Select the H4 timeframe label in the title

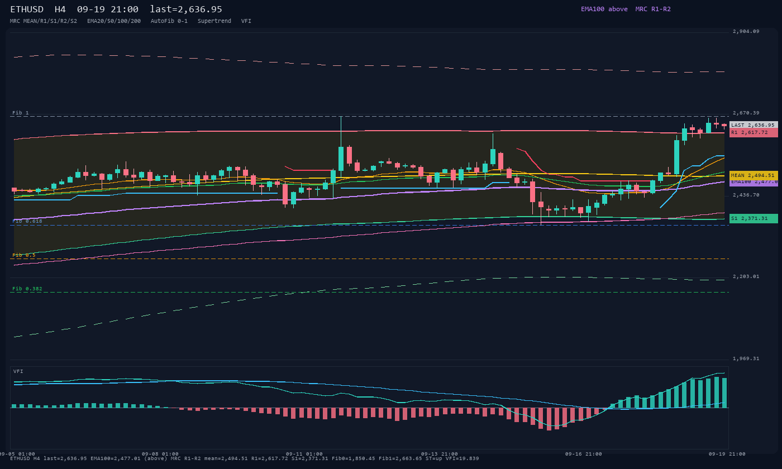60,9
